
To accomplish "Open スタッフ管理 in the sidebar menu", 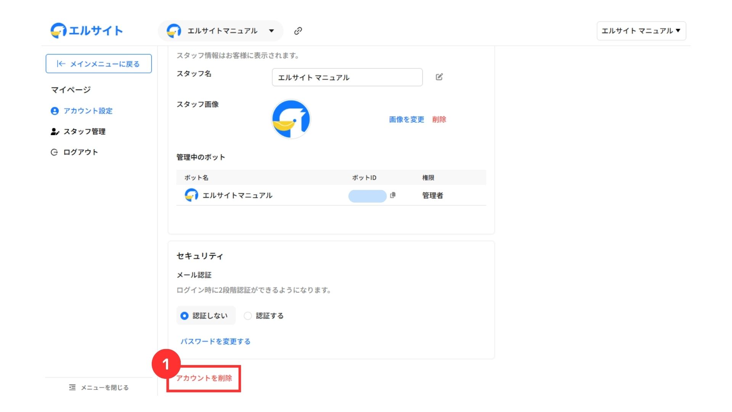I will tap(84, 132).
